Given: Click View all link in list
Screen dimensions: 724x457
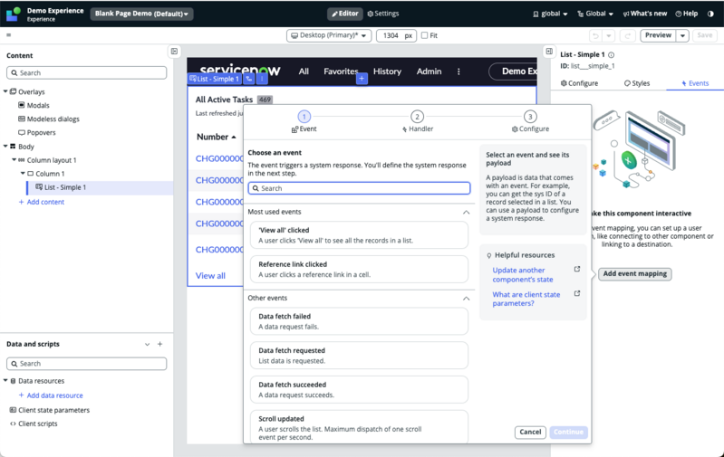Looking at the screenshot, I should pos(210,276).
